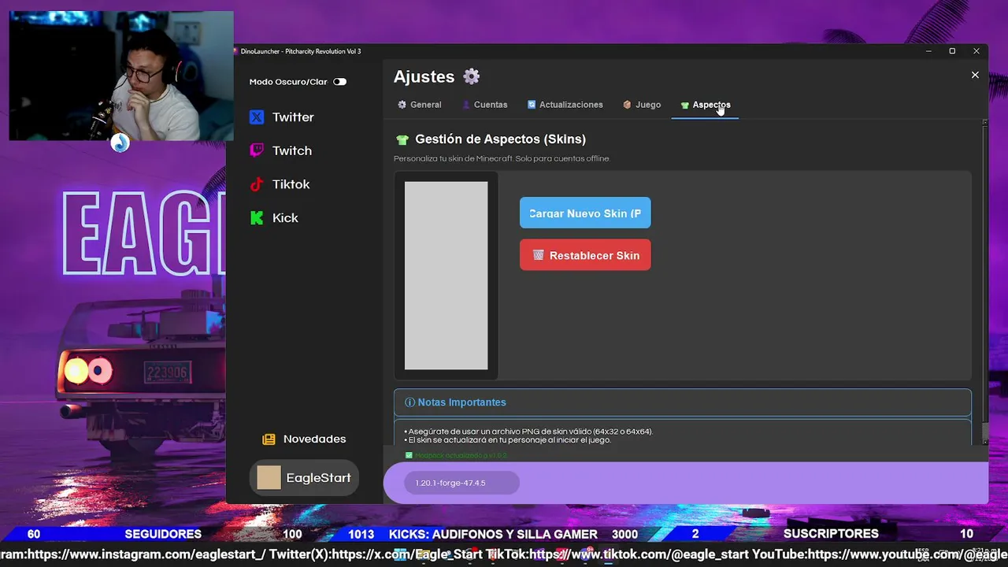Click 'Personaliza tu skin de Minecraft' description text
Viewport: 1008px width, 567px height.
tap(502, 158)
